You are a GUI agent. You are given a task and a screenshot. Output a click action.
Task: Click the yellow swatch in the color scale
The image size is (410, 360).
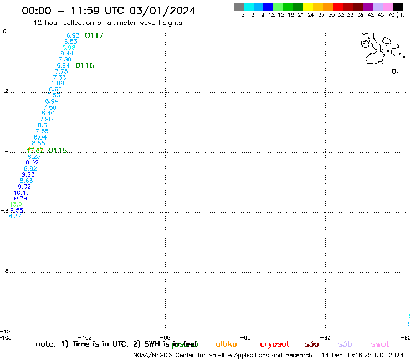coord(308,7)
